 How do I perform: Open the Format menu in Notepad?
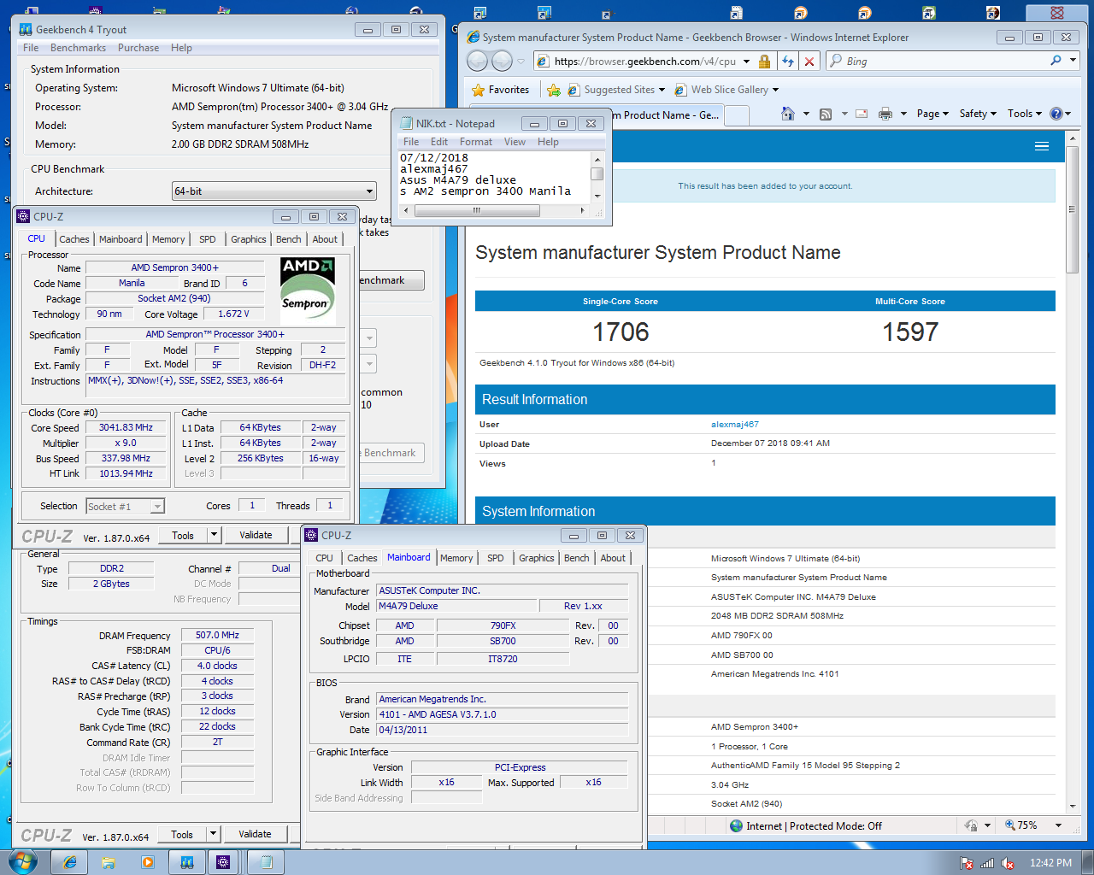pos(476,142)
